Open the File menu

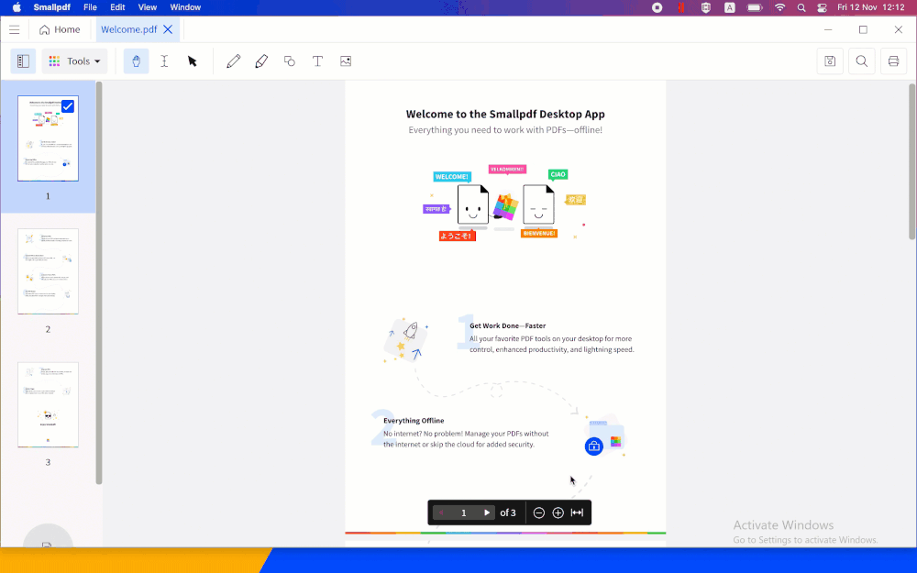coord(90,7)
